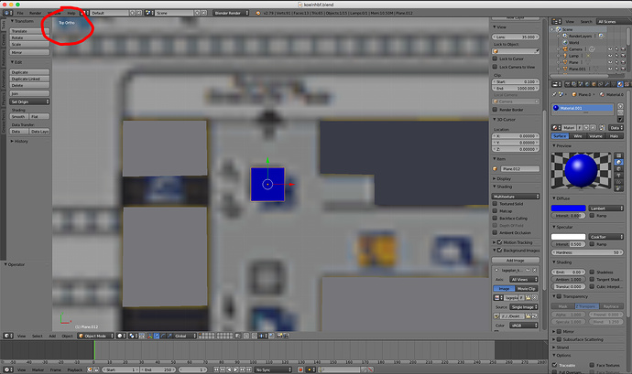
Task: Switch to the Wire material type tab
Action: (578, 136)
